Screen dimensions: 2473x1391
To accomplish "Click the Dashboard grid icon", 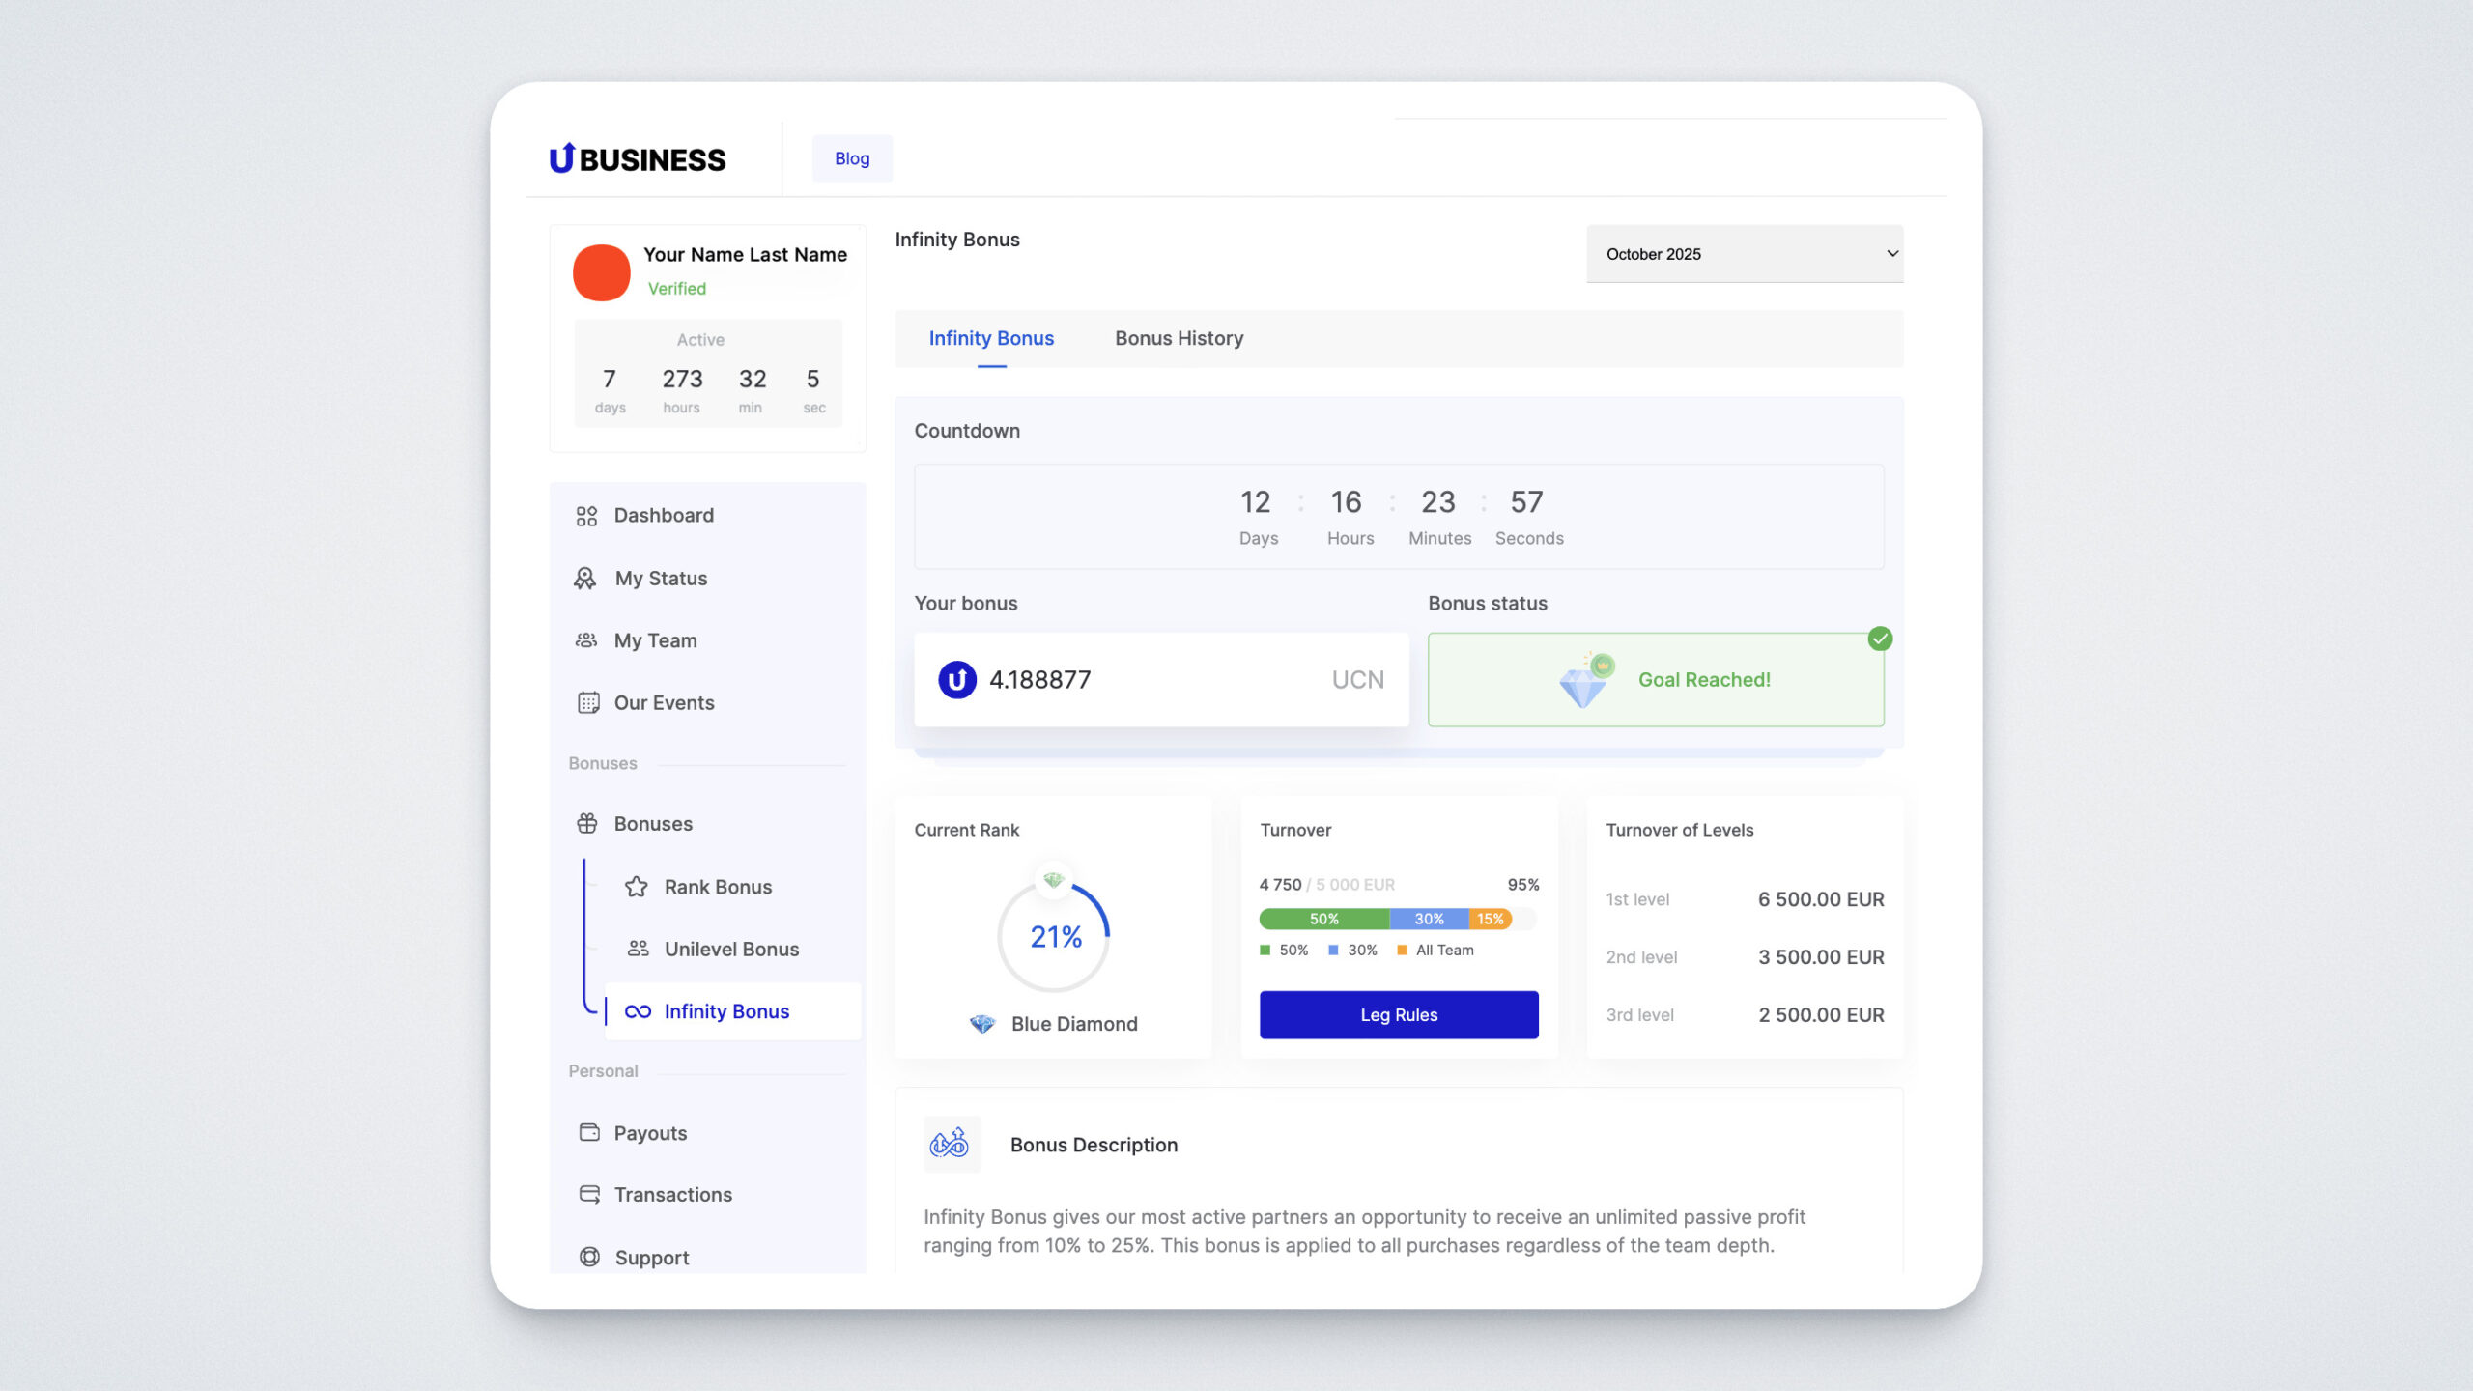I will click(586, 516).
